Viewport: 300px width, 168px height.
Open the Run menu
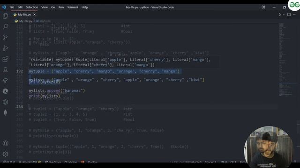click(x=61, y=7)
